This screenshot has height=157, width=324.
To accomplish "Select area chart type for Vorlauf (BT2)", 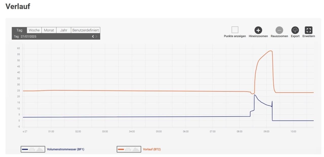I will (136, 149).
